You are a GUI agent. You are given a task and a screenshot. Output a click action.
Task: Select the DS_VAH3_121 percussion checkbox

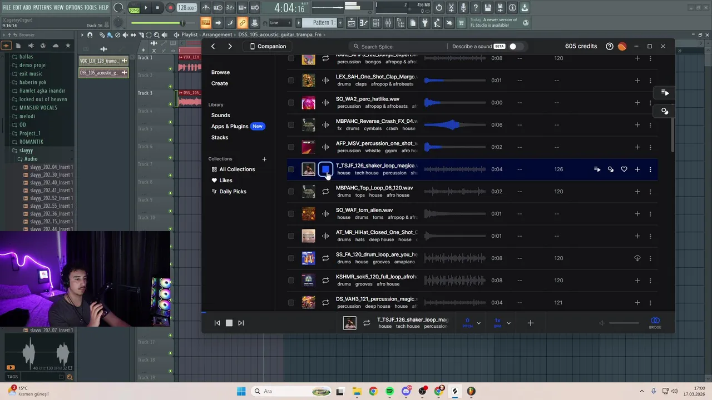click(291, 303)
